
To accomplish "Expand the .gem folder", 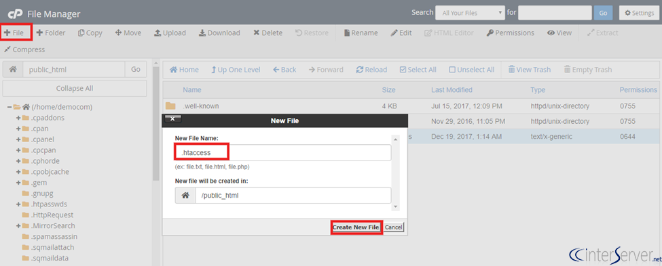I will click(18, 183).
